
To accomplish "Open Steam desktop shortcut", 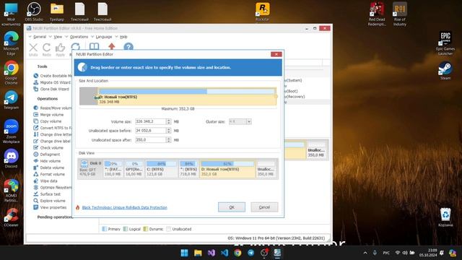I will click(x=445, y=71).
